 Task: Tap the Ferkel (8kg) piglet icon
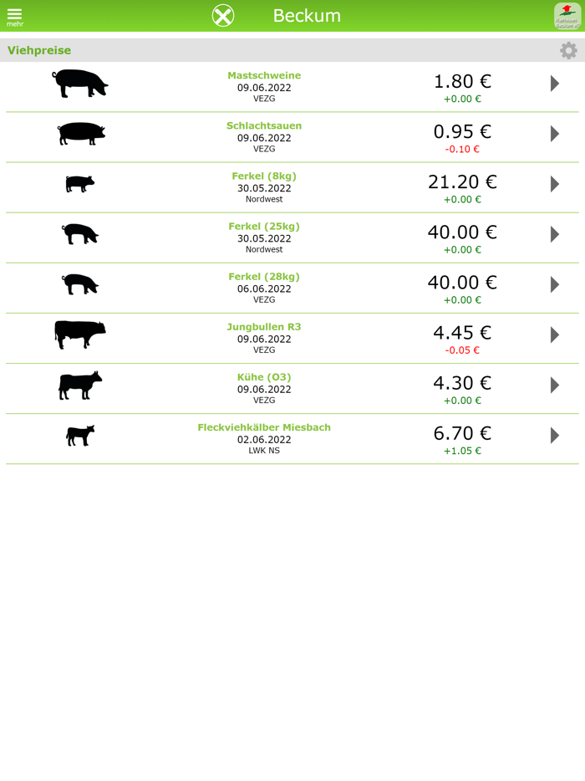tap(80, 184)
